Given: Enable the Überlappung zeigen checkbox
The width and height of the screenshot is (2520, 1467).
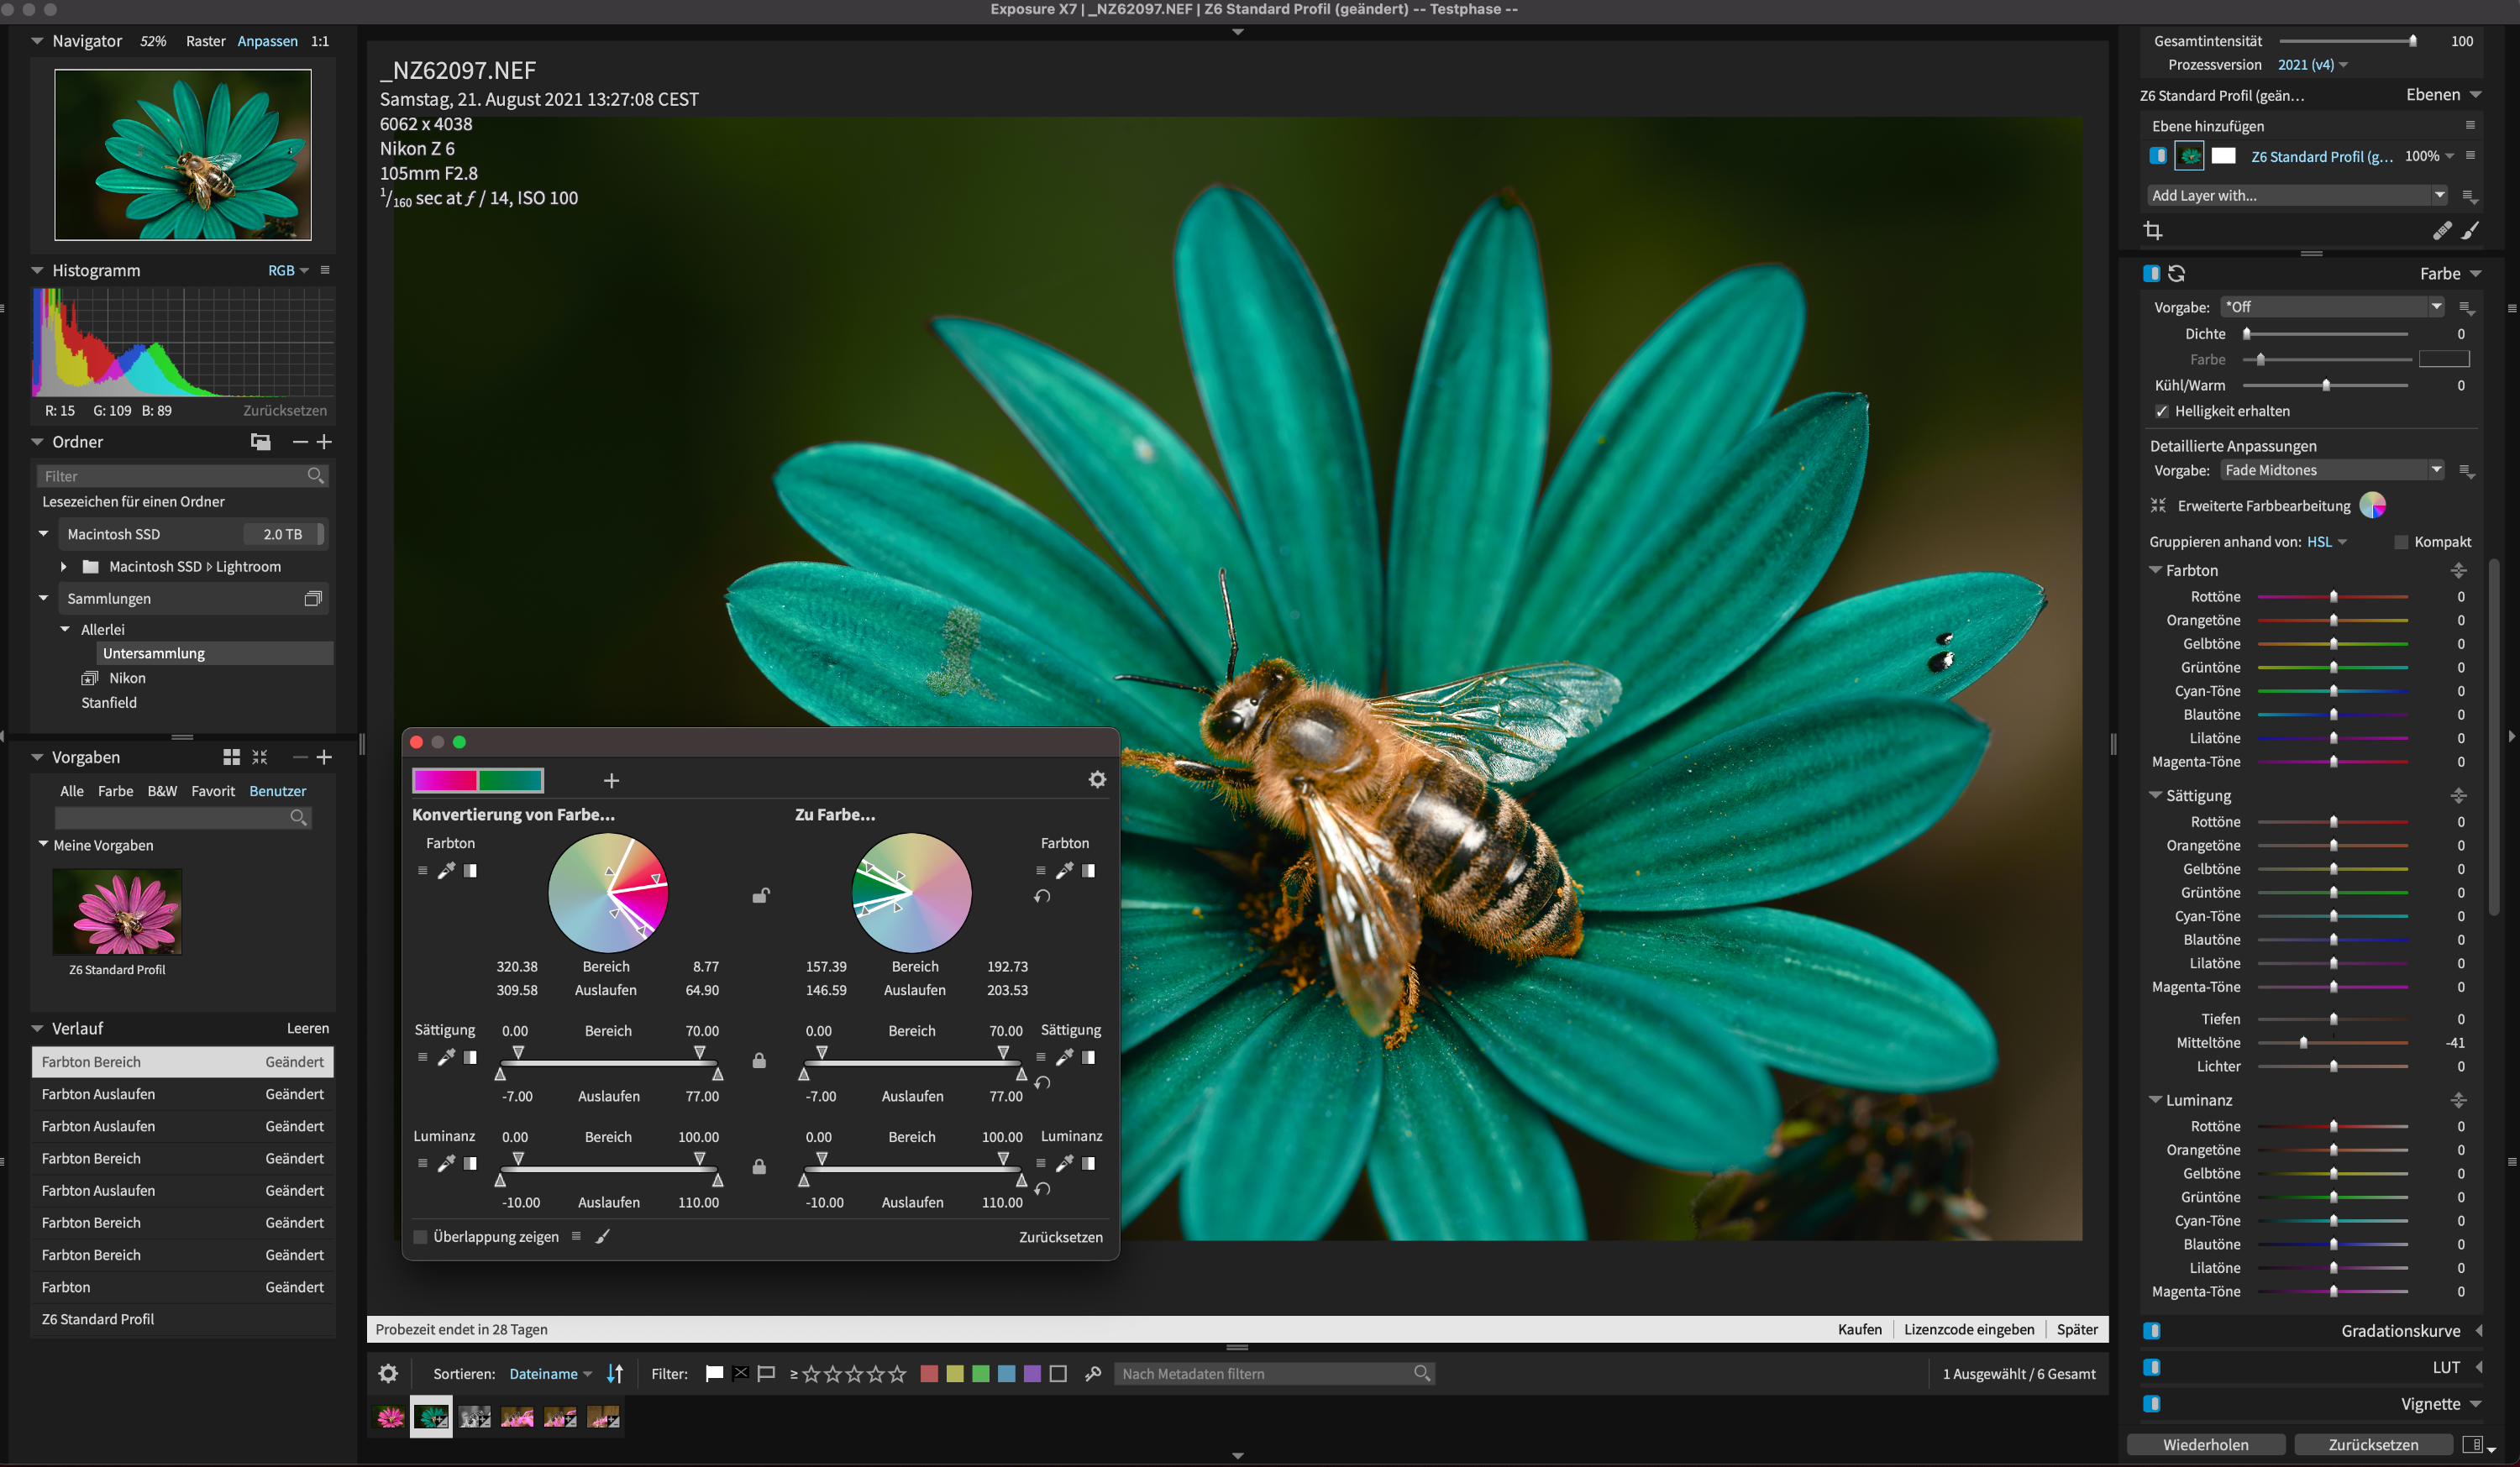Looking at the screenshot, I should 421,1236.
